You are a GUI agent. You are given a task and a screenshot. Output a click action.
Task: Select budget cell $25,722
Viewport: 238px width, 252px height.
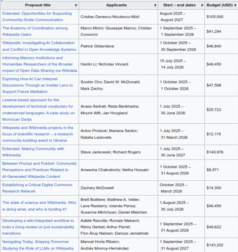point(221,110)
